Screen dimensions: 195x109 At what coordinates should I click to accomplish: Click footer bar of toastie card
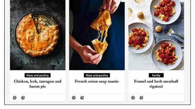click(97, 98)
